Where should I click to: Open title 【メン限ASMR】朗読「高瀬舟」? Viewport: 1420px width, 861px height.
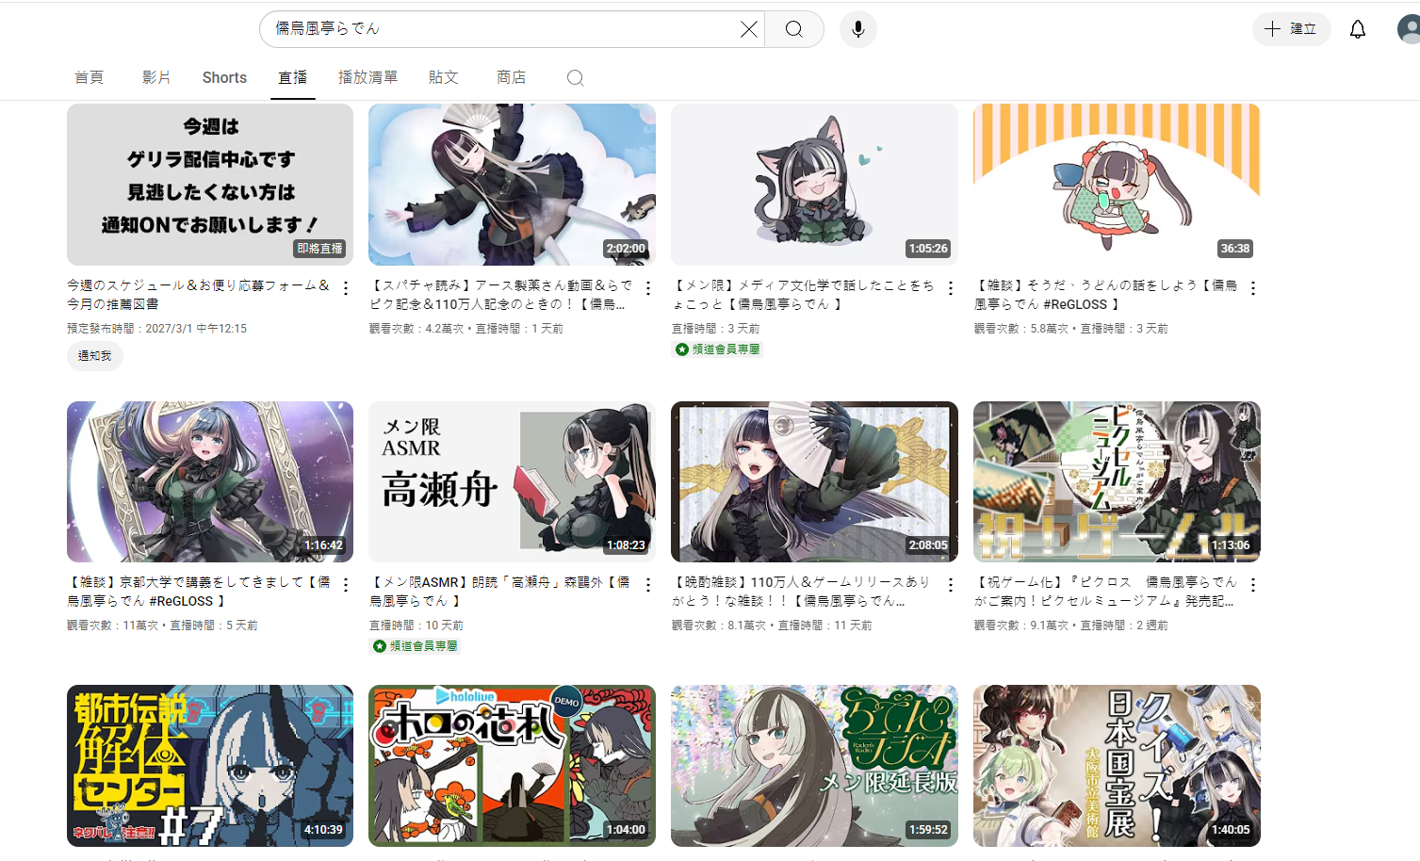[x=500, y=592]
